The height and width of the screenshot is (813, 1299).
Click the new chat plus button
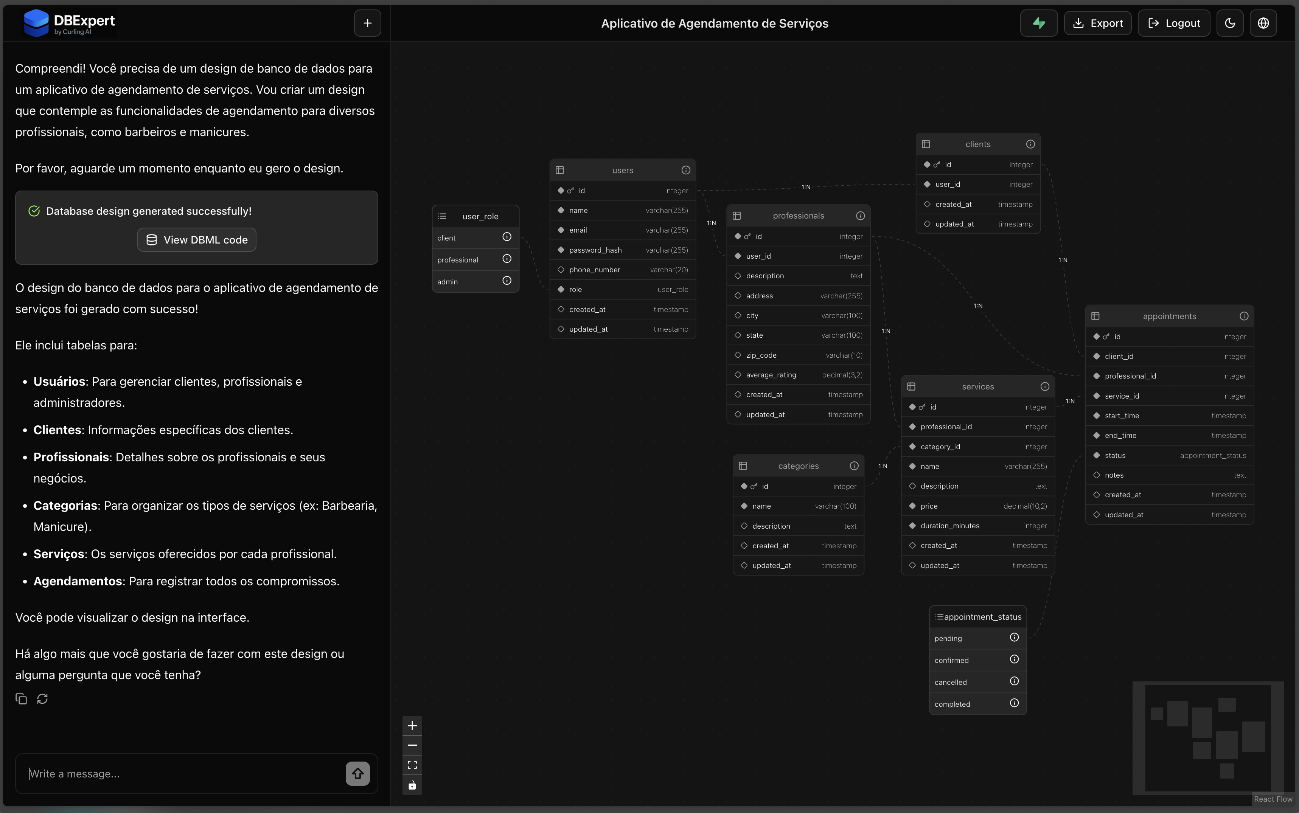(x=367, y=23)
